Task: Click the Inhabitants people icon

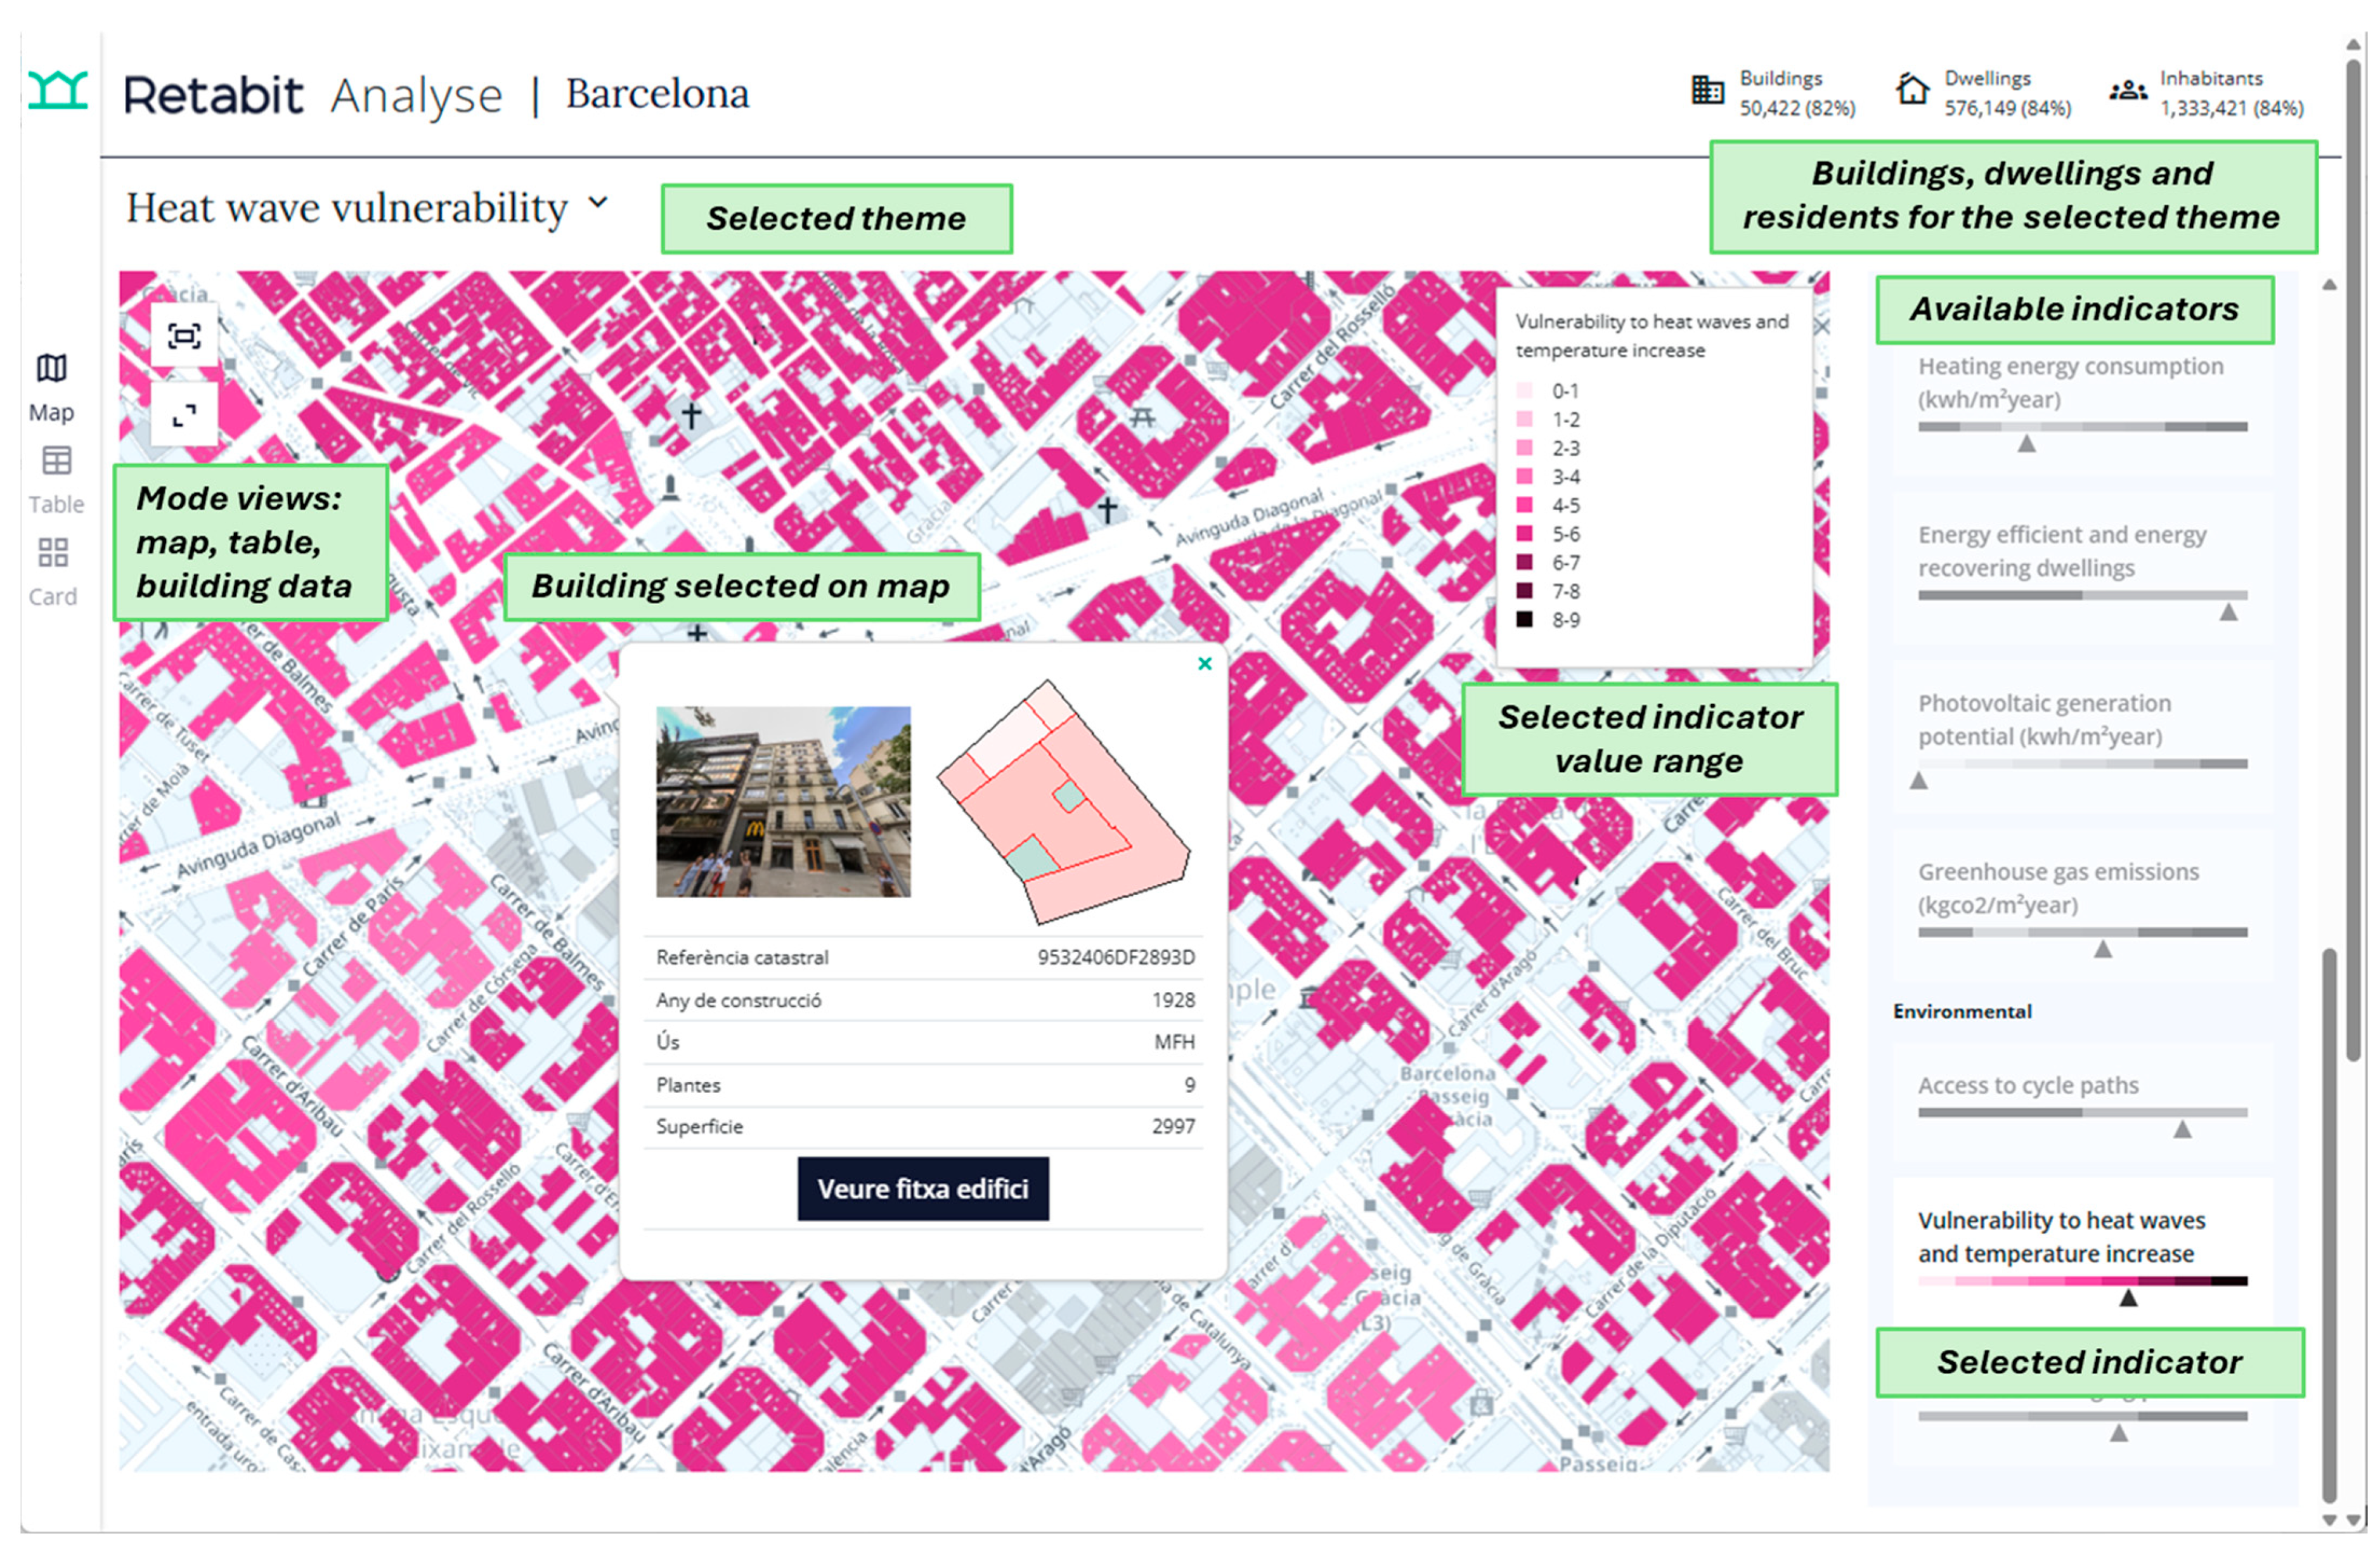Action: [2128, 90]
